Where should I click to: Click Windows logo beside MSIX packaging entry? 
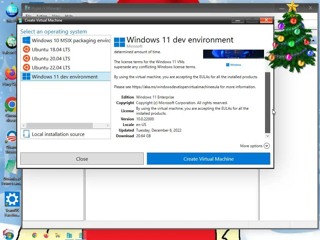[x=26, y=40]
